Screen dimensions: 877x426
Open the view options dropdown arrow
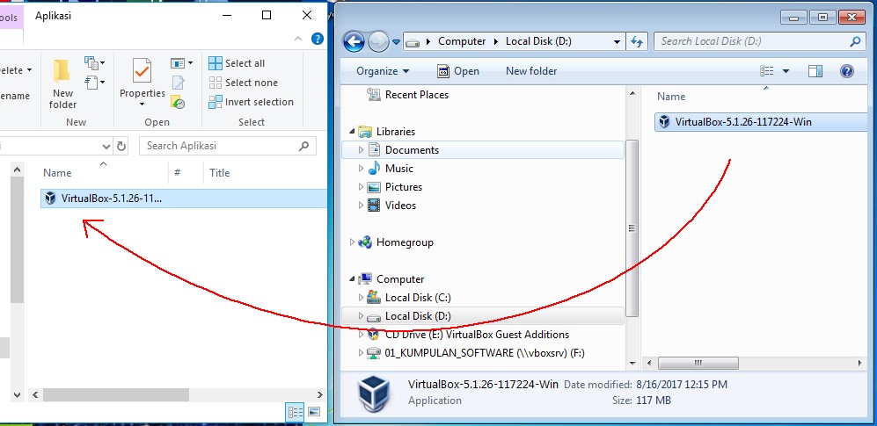pos(786,71)
